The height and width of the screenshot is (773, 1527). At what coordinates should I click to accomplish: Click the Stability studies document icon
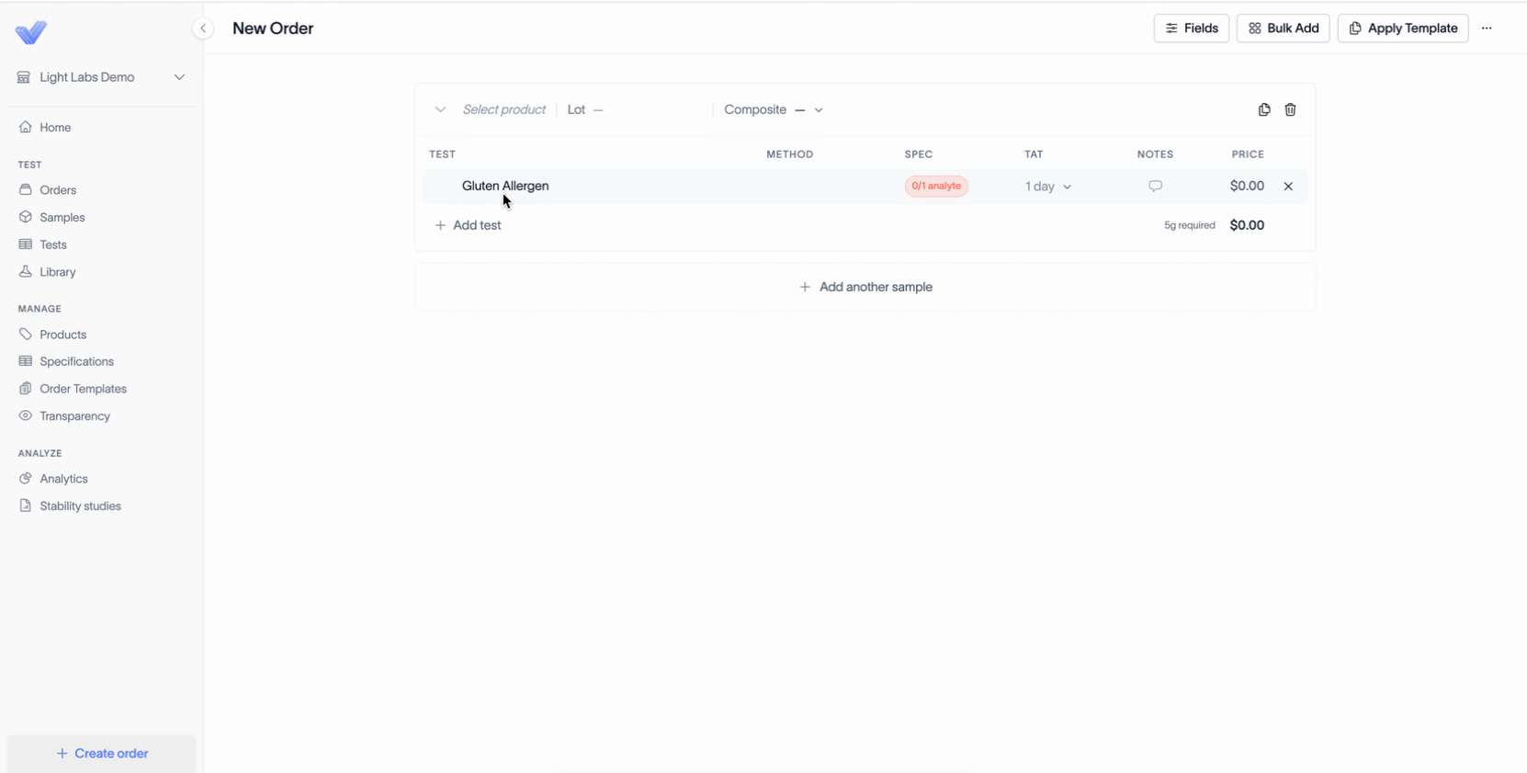26,506
